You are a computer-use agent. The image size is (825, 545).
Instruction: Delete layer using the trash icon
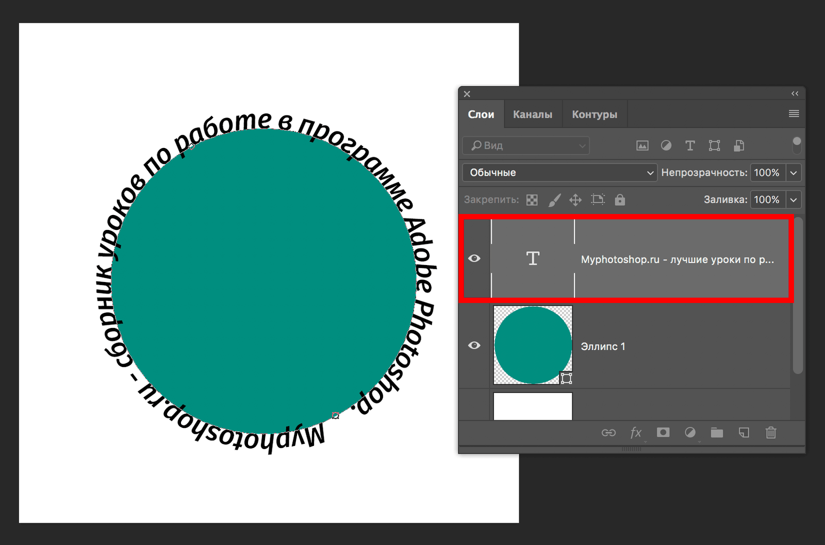pos(771,433)
